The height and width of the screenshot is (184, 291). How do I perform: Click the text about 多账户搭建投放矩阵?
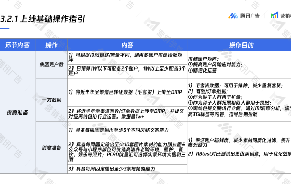(x=127, y=57)
